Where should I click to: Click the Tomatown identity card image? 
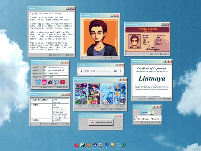pos(147,40)
